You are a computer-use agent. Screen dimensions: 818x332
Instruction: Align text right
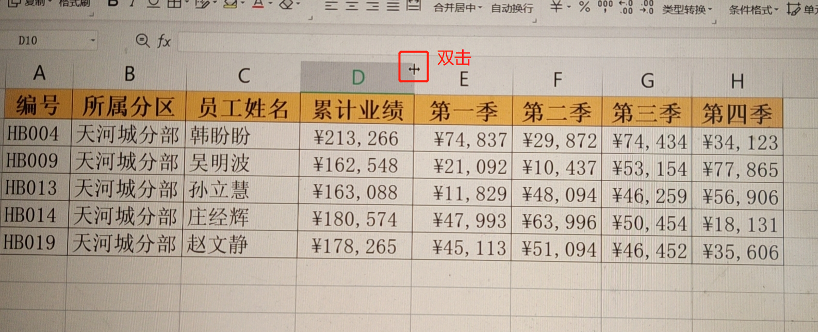(372, 6)
